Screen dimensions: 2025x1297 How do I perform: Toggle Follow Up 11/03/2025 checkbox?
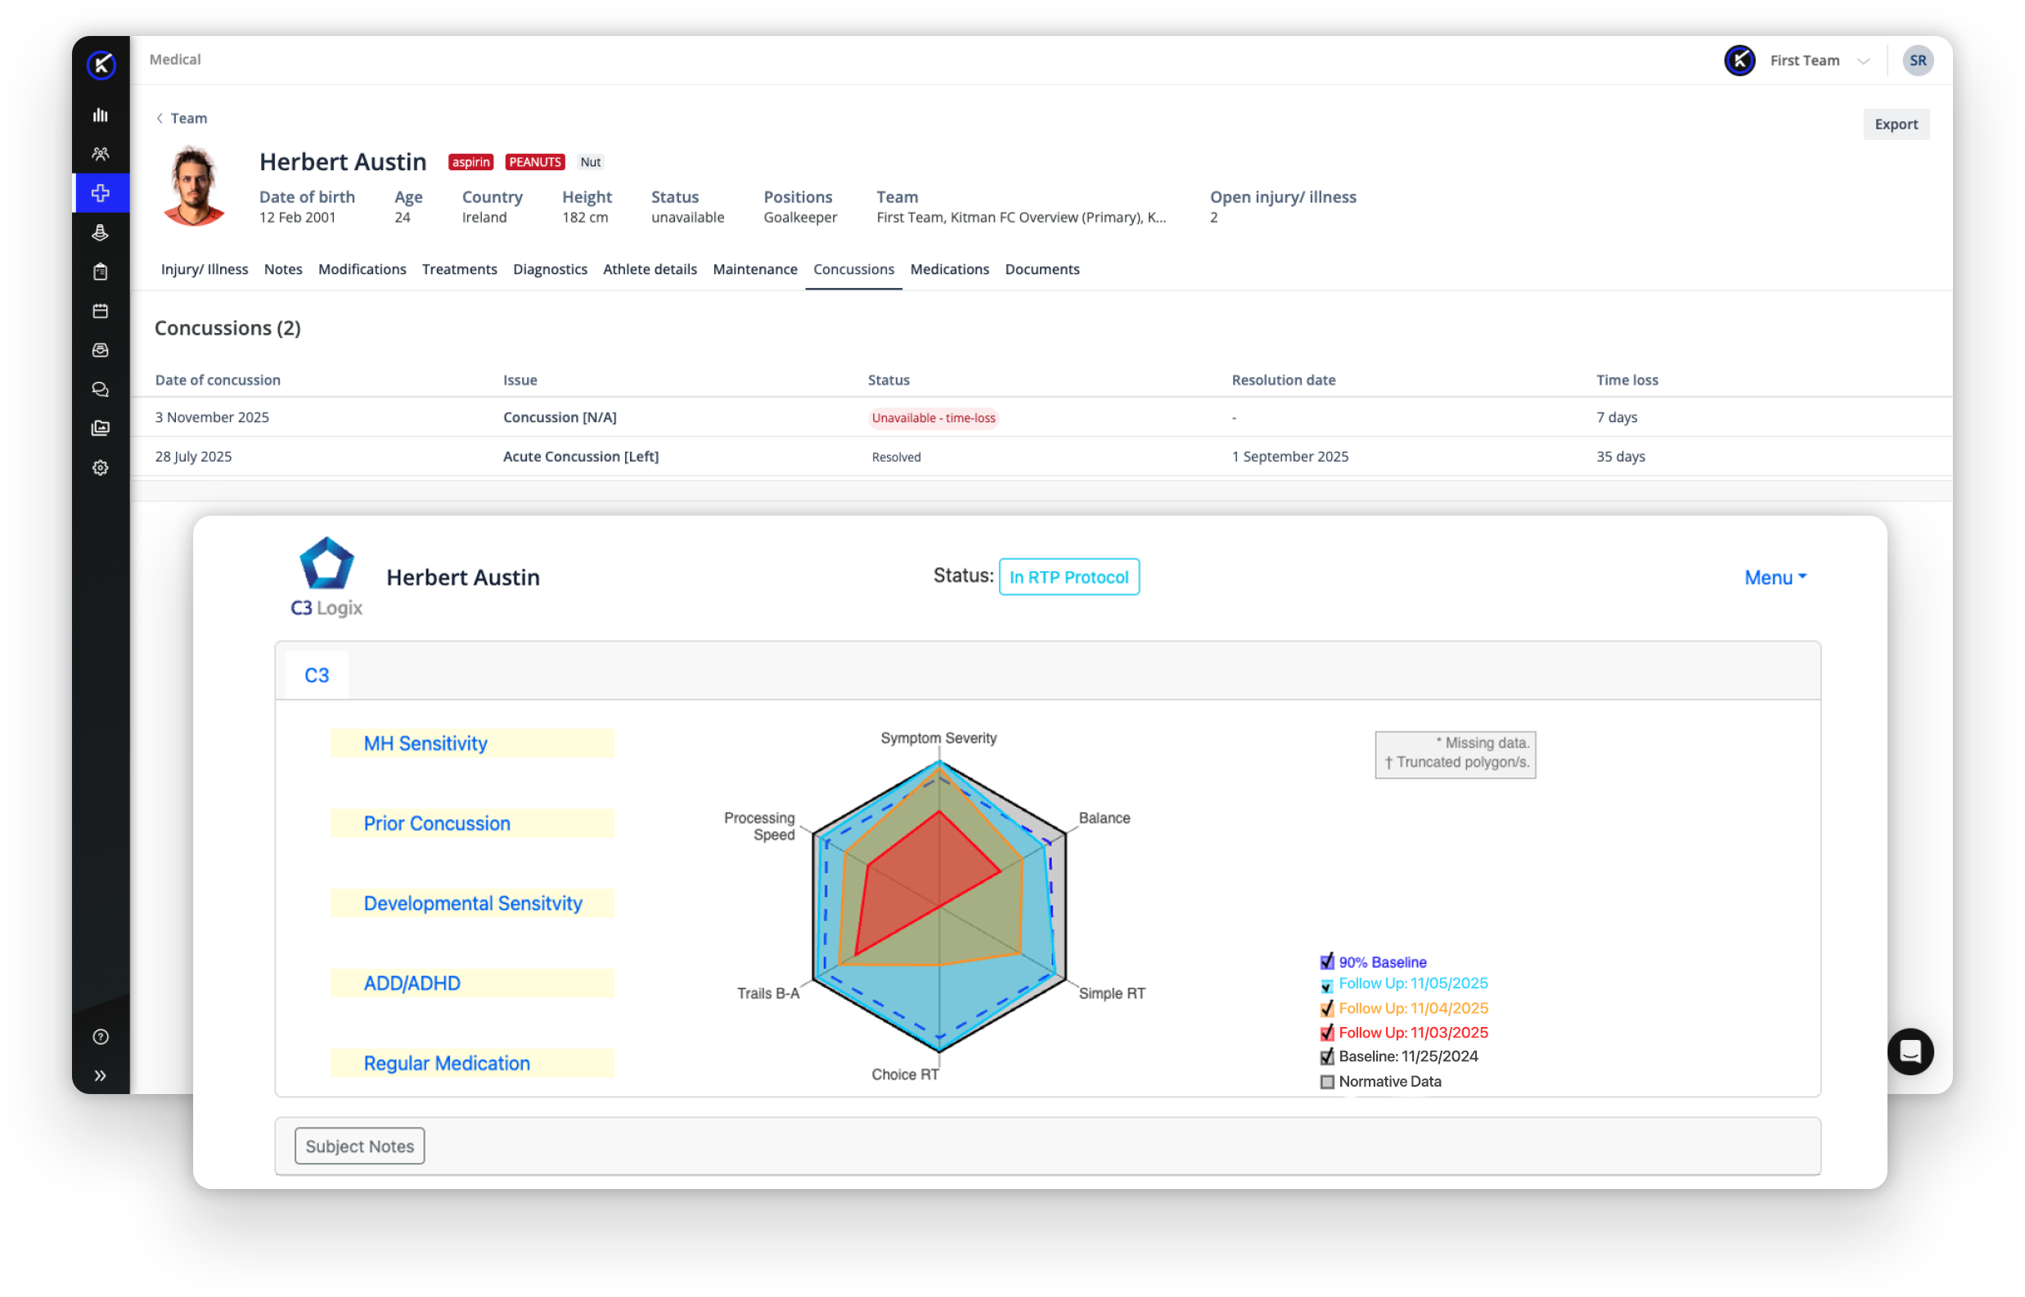coord(1327,1033)
